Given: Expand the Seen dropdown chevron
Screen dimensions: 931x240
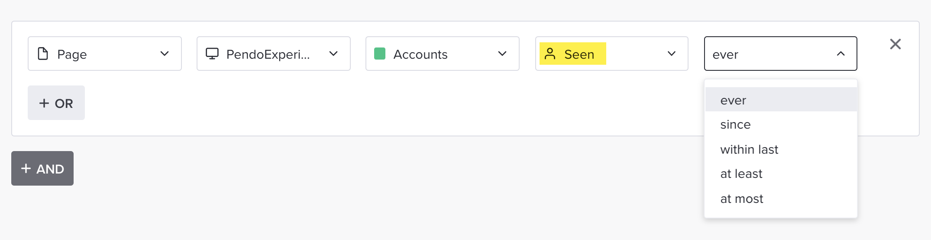Looking at the screenshot, I should coord(672,54).
